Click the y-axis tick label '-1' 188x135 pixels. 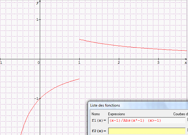(36, 98)
